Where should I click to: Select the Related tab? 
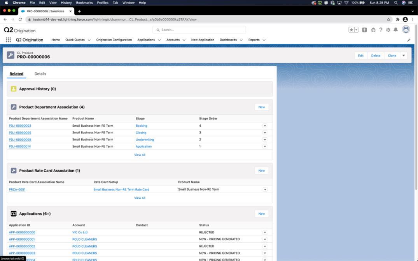coord(17,74)
